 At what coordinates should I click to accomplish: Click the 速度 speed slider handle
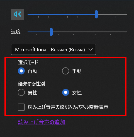(51, 32)
